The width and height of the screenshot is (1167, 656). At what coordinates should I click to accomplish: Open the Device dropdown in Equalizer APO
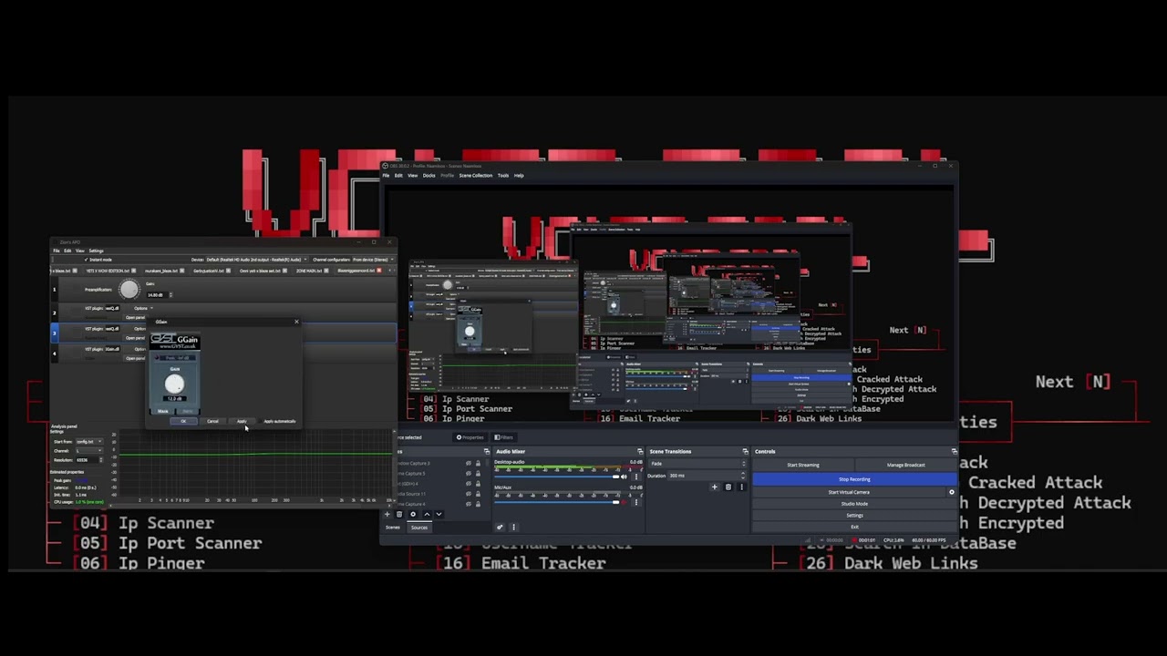point(256,260)
